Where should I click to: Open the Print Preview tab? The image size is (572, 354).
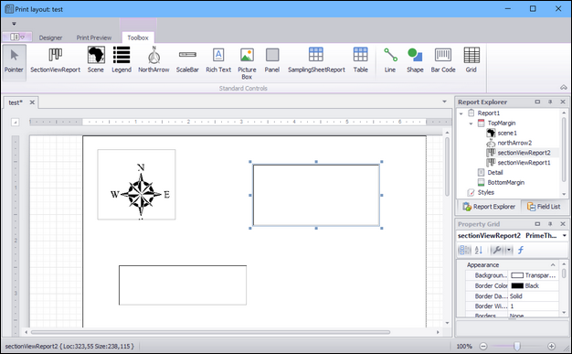pyautogui.click(x=94, y=38)
